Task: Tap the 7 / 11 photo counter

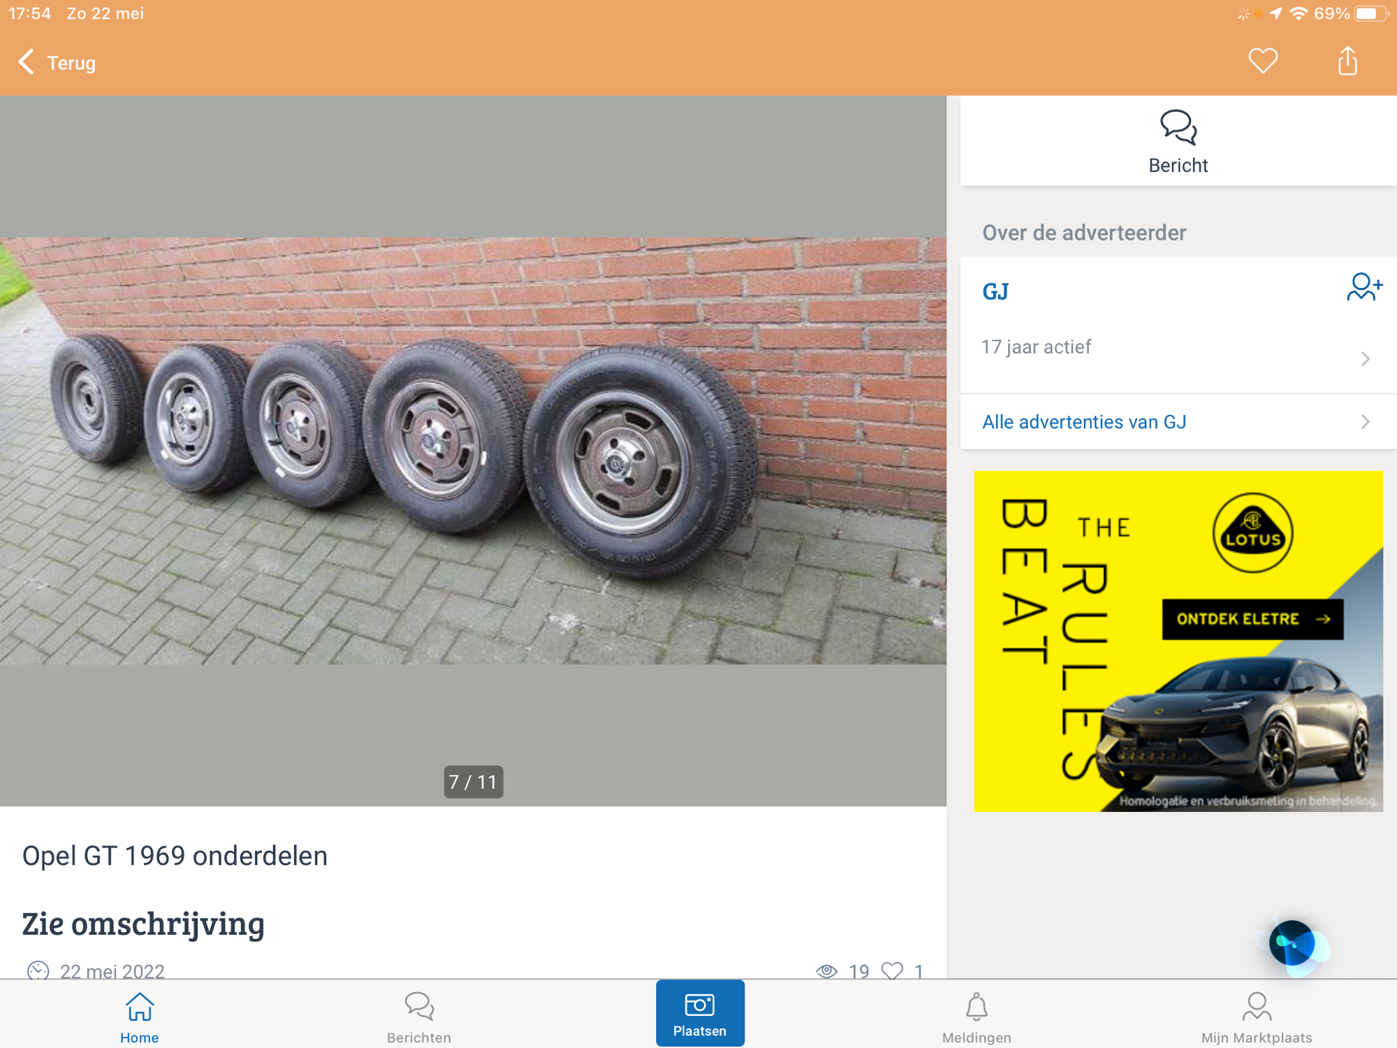Action: click(x=473, y=781)
